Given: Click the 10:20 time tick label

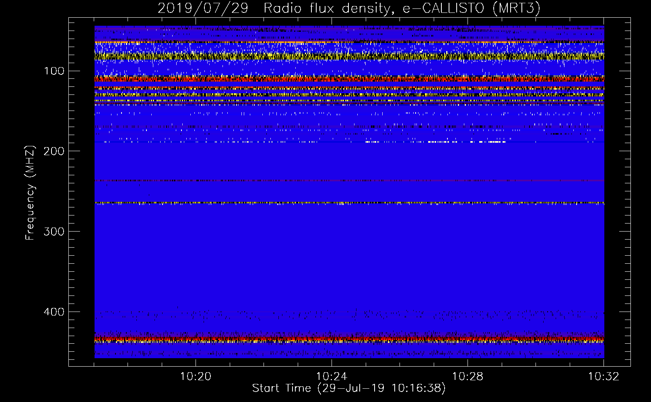Looking at the screenshot, I should pyautogui.click(x=196, y=377).
